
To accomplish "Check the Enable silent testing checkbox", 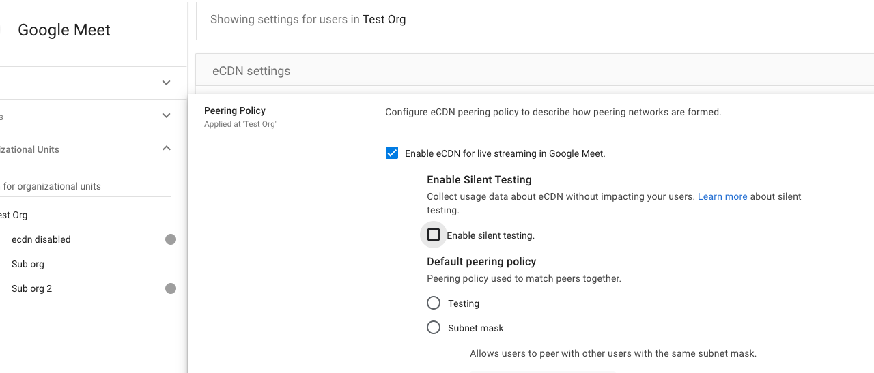I will pos(434,235).
